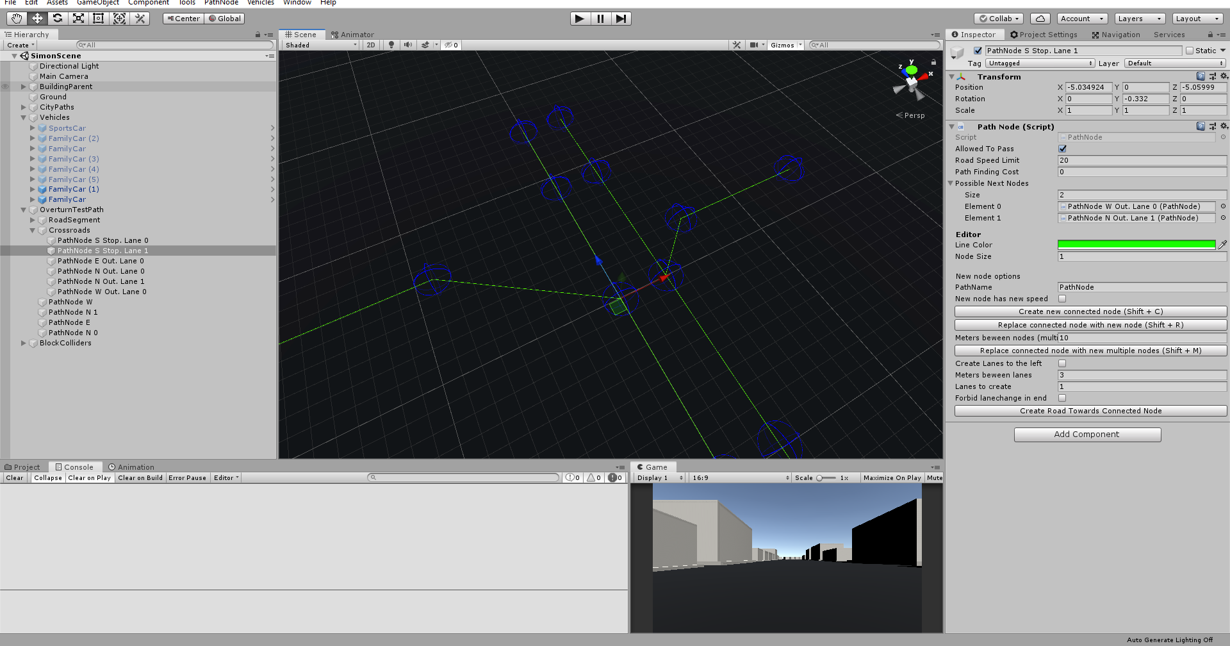This screenshot has width=1230, height=646.
Task: Open the GameObject menu
Action: pyautogui.click(x=97, y=3)
